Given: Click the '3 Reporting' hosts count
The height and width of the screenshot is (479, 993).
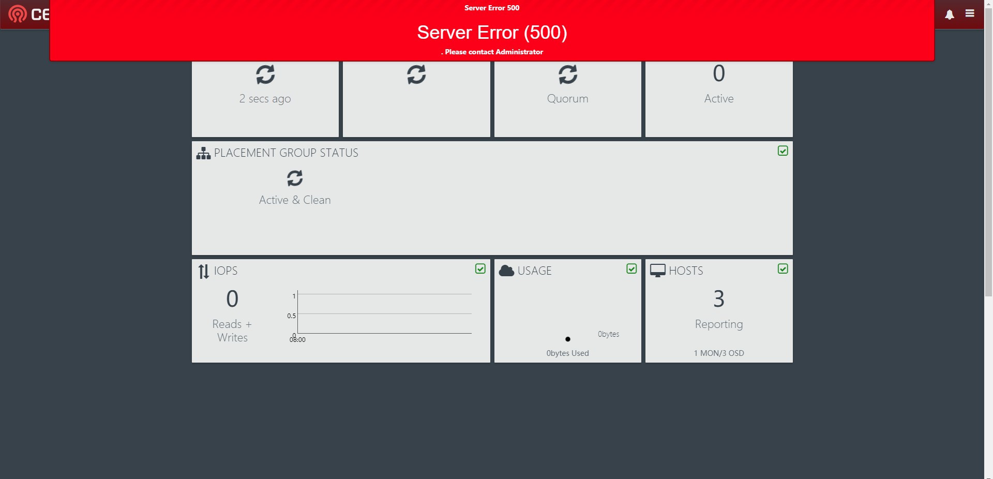Looking at the screenshot, I should coord(718,299).
